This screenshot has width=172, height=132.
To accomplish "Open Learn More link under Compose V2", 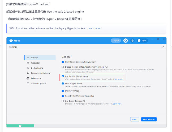I will tap(117, 104).
